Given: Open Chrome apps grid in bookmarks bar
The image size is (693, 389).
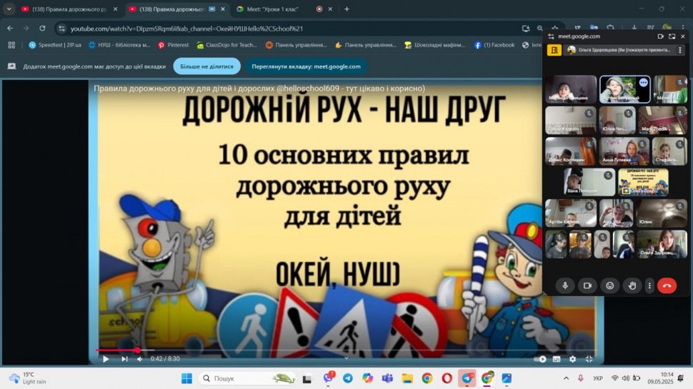Looking at the screenshot, I should click(x=11, y=44).
